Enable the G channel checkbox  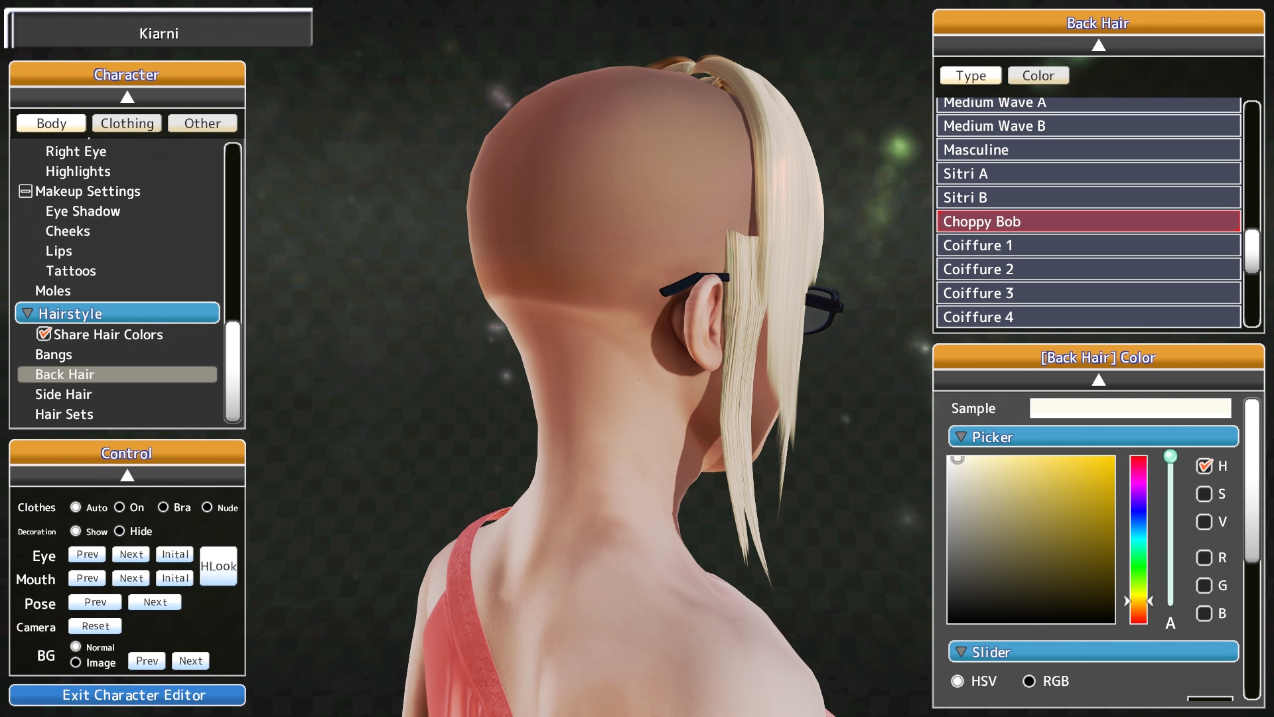click(1204, 586)
